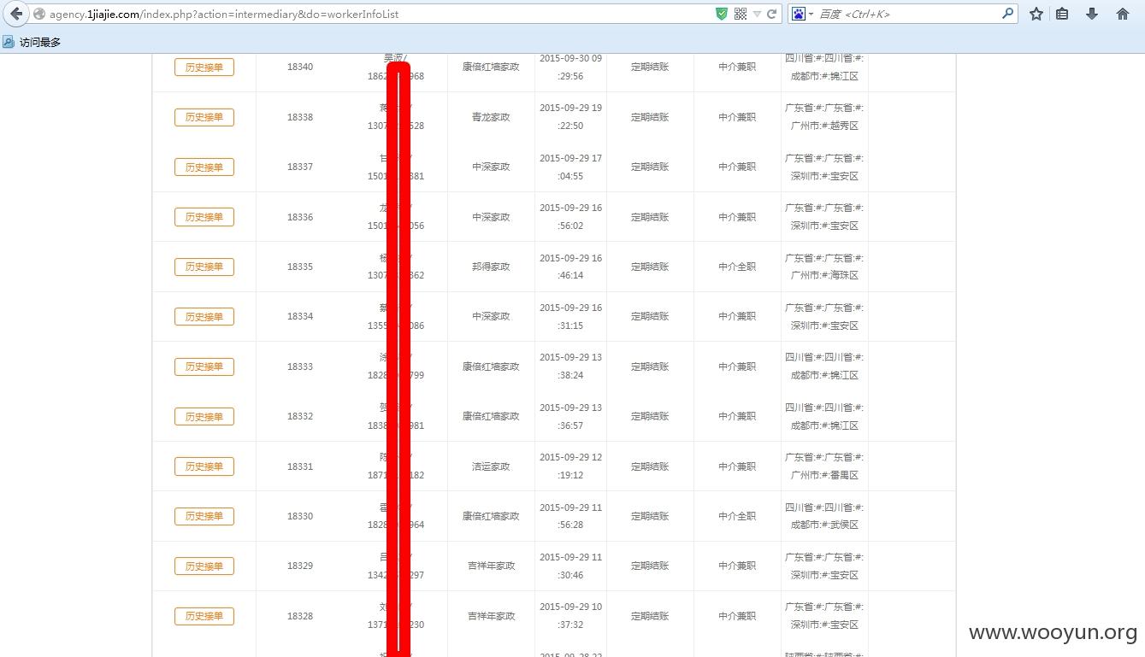Viewport: 1145px width, 657px height.
Task: Go to the home page icon
Action: (1123, 14)
